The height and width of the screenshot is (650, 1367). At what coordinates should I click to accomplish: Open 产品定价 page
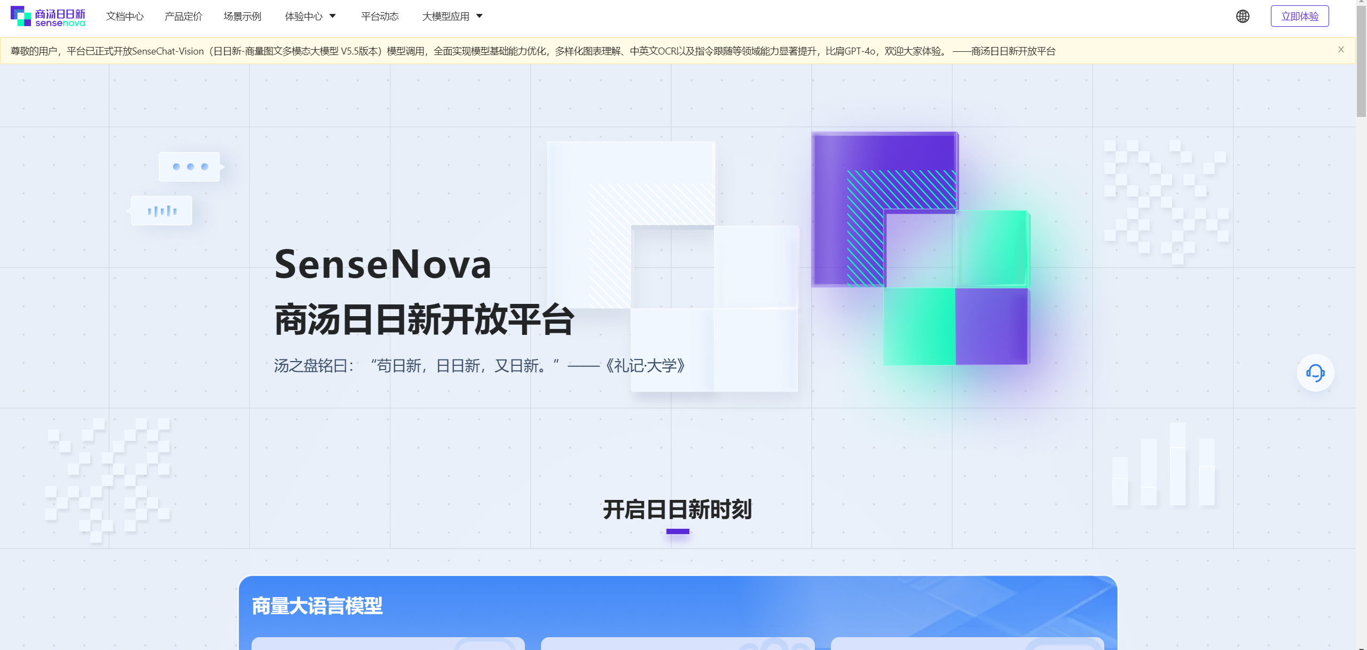(183, 16)
